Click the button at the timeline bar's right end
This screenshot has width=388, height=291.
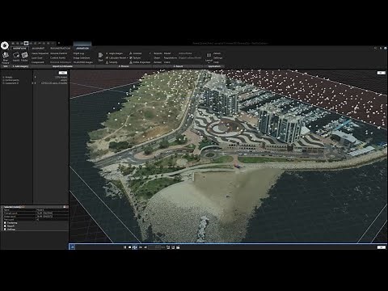[x=381, y=247]
